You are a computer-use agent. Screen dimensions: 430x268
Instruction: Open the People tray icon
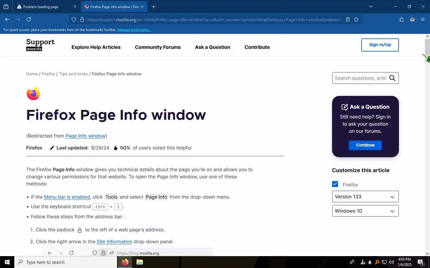[x=352, y=262]
